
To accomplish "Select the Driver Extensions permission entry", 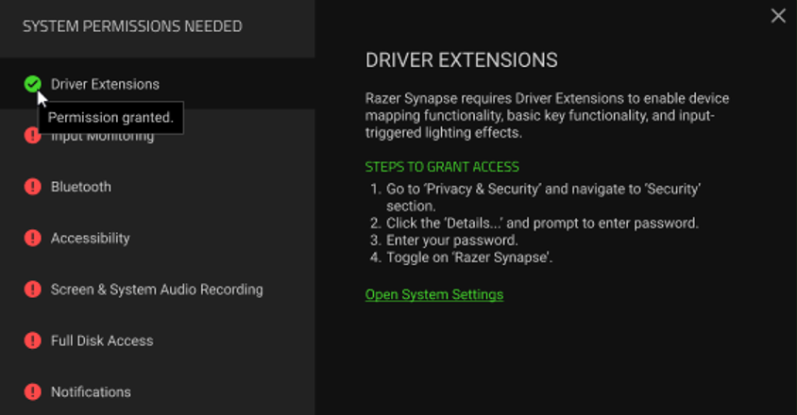I will pyautogui.click(x=105, y=84).
